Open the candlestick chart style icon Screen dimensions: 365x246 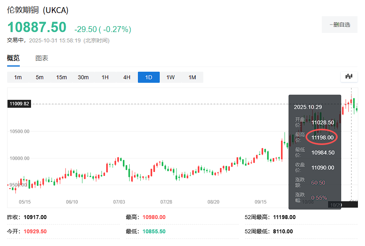coord(349,76)
